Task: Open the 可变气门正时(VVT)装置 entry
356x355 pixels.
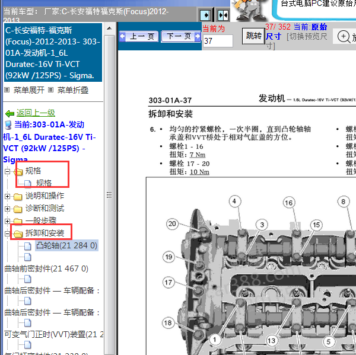Action: point(50,335)
